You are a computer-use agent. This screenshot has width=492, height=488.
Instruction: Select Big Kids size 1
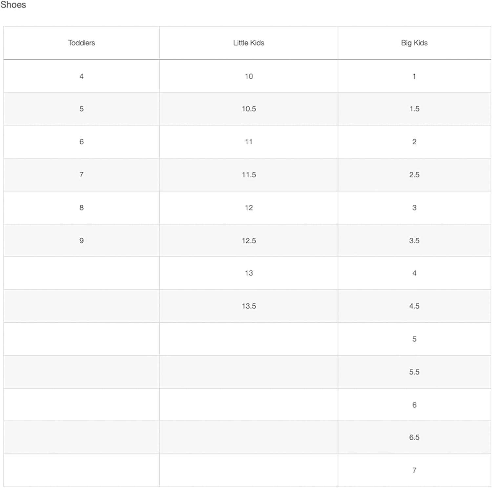[414, 76]
